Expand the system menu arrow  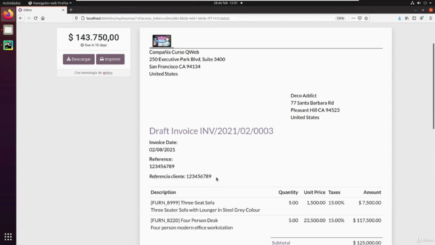click(430, 3)
